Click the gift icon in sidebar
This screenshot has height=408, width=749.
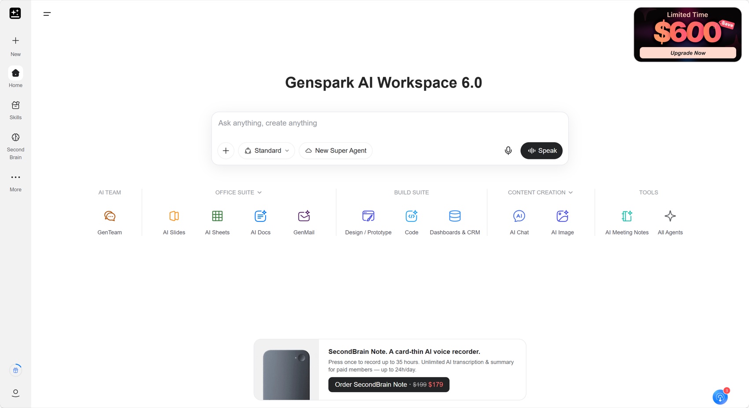click(15, 370)
